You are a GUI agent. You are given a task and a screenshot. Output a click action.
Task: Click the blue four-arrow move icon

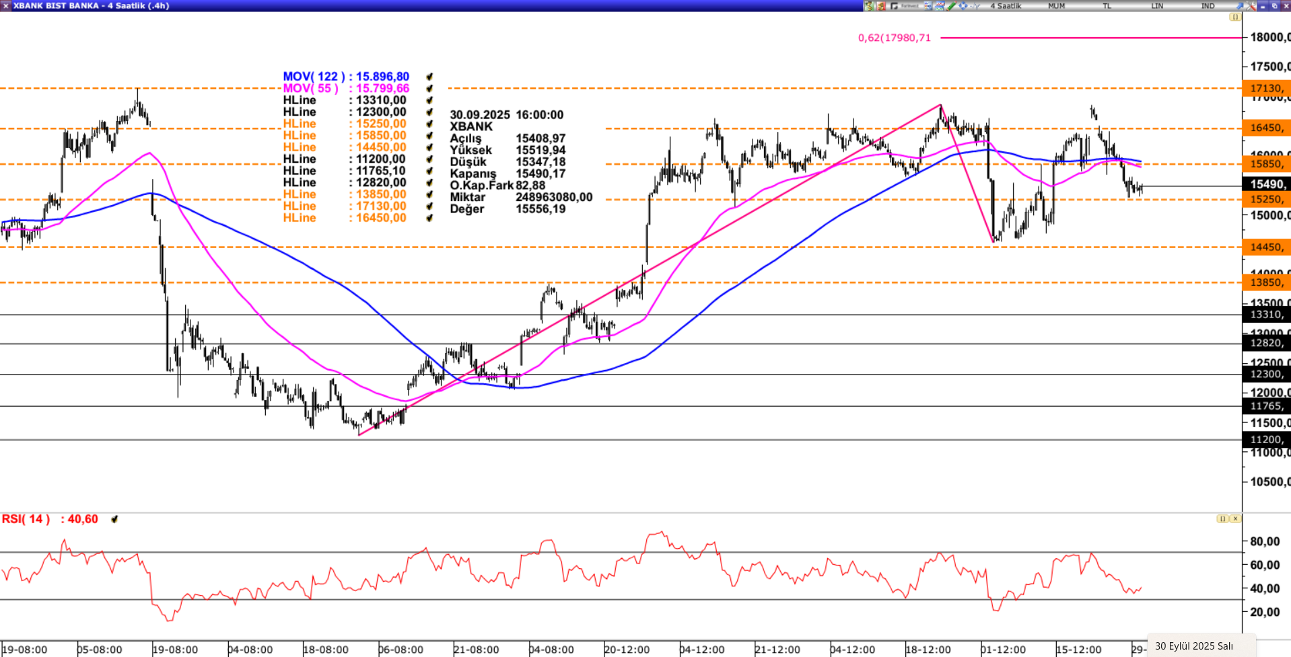(963, 5)
